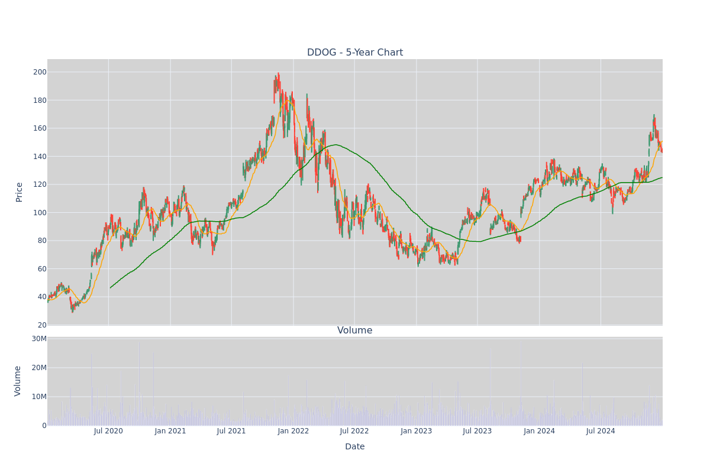Click the 10M volume tick label

pos(39,397)
